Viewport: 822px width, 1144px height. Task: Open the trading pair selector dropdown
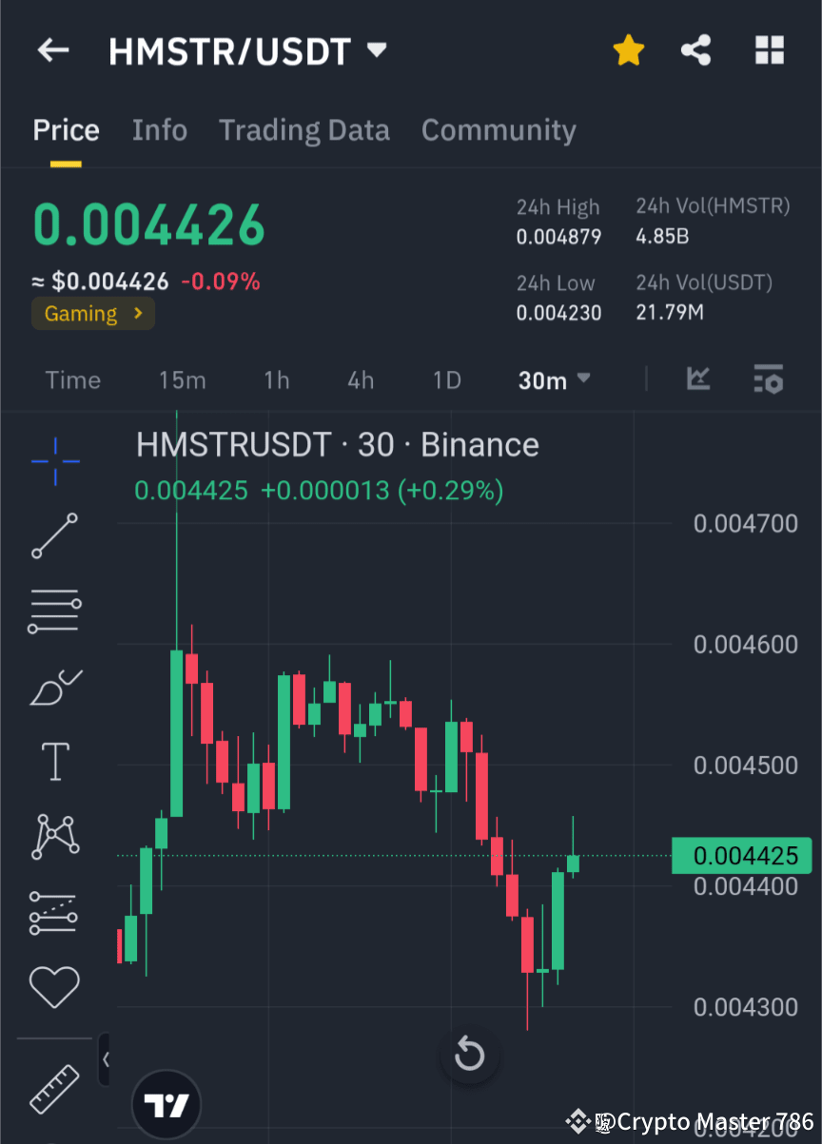coord(376,51)
